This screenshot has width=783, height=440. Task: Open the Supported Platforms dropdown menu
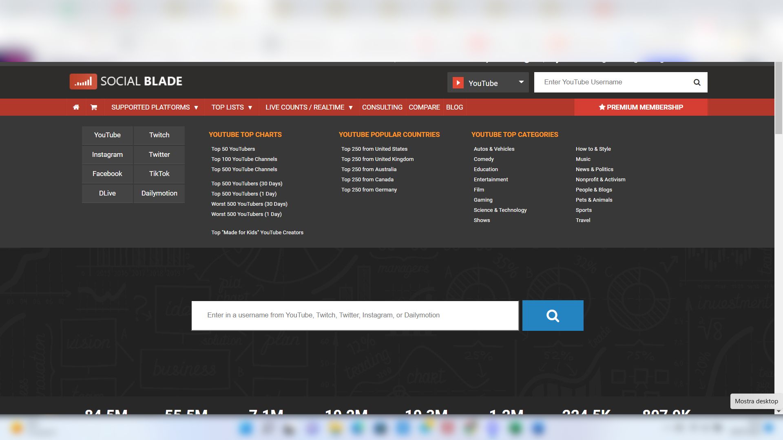pos(155,107)
